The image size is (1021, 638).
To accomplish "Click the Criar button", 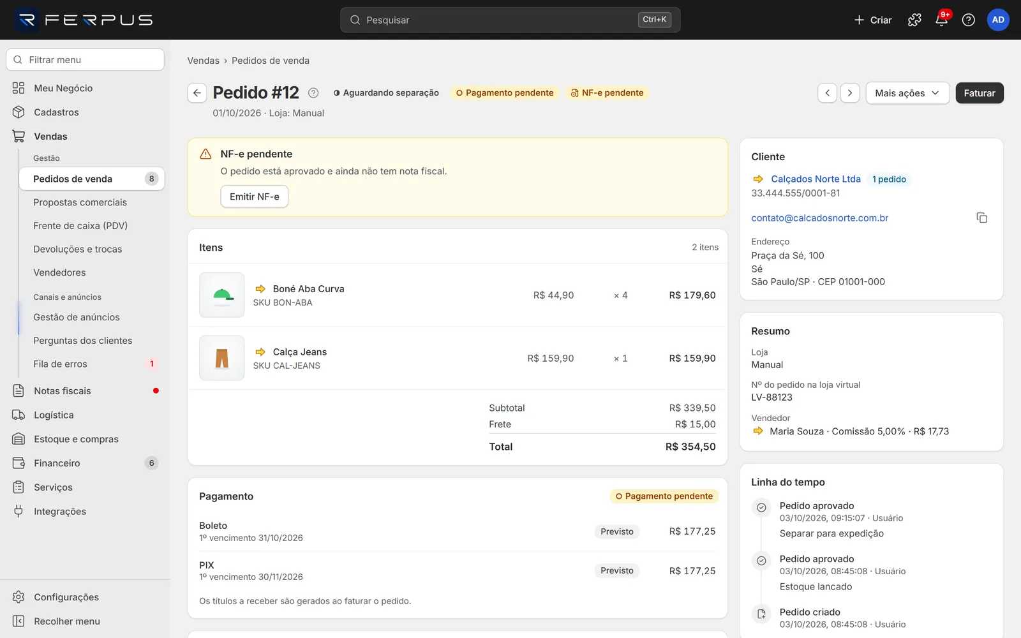I will click(x=873, y=20).
